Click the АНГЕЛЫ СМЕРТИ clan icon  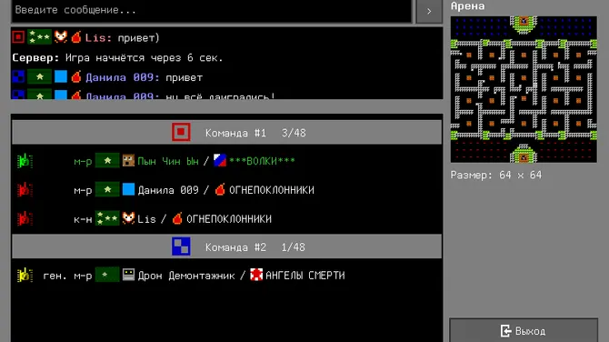[256, 275]
